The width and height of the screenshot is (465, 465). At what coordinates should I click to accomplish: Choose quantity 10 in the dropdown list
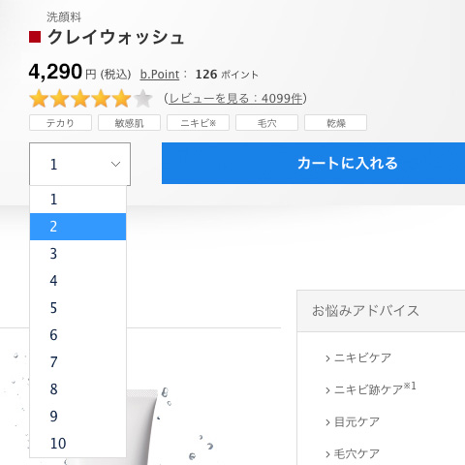tap(77, 444)
